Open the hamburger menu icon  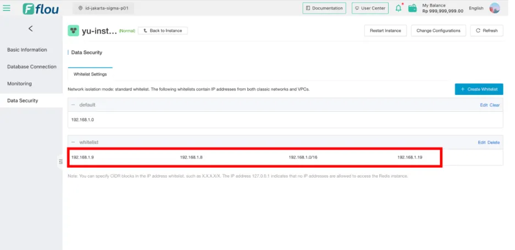coord(7,8)
